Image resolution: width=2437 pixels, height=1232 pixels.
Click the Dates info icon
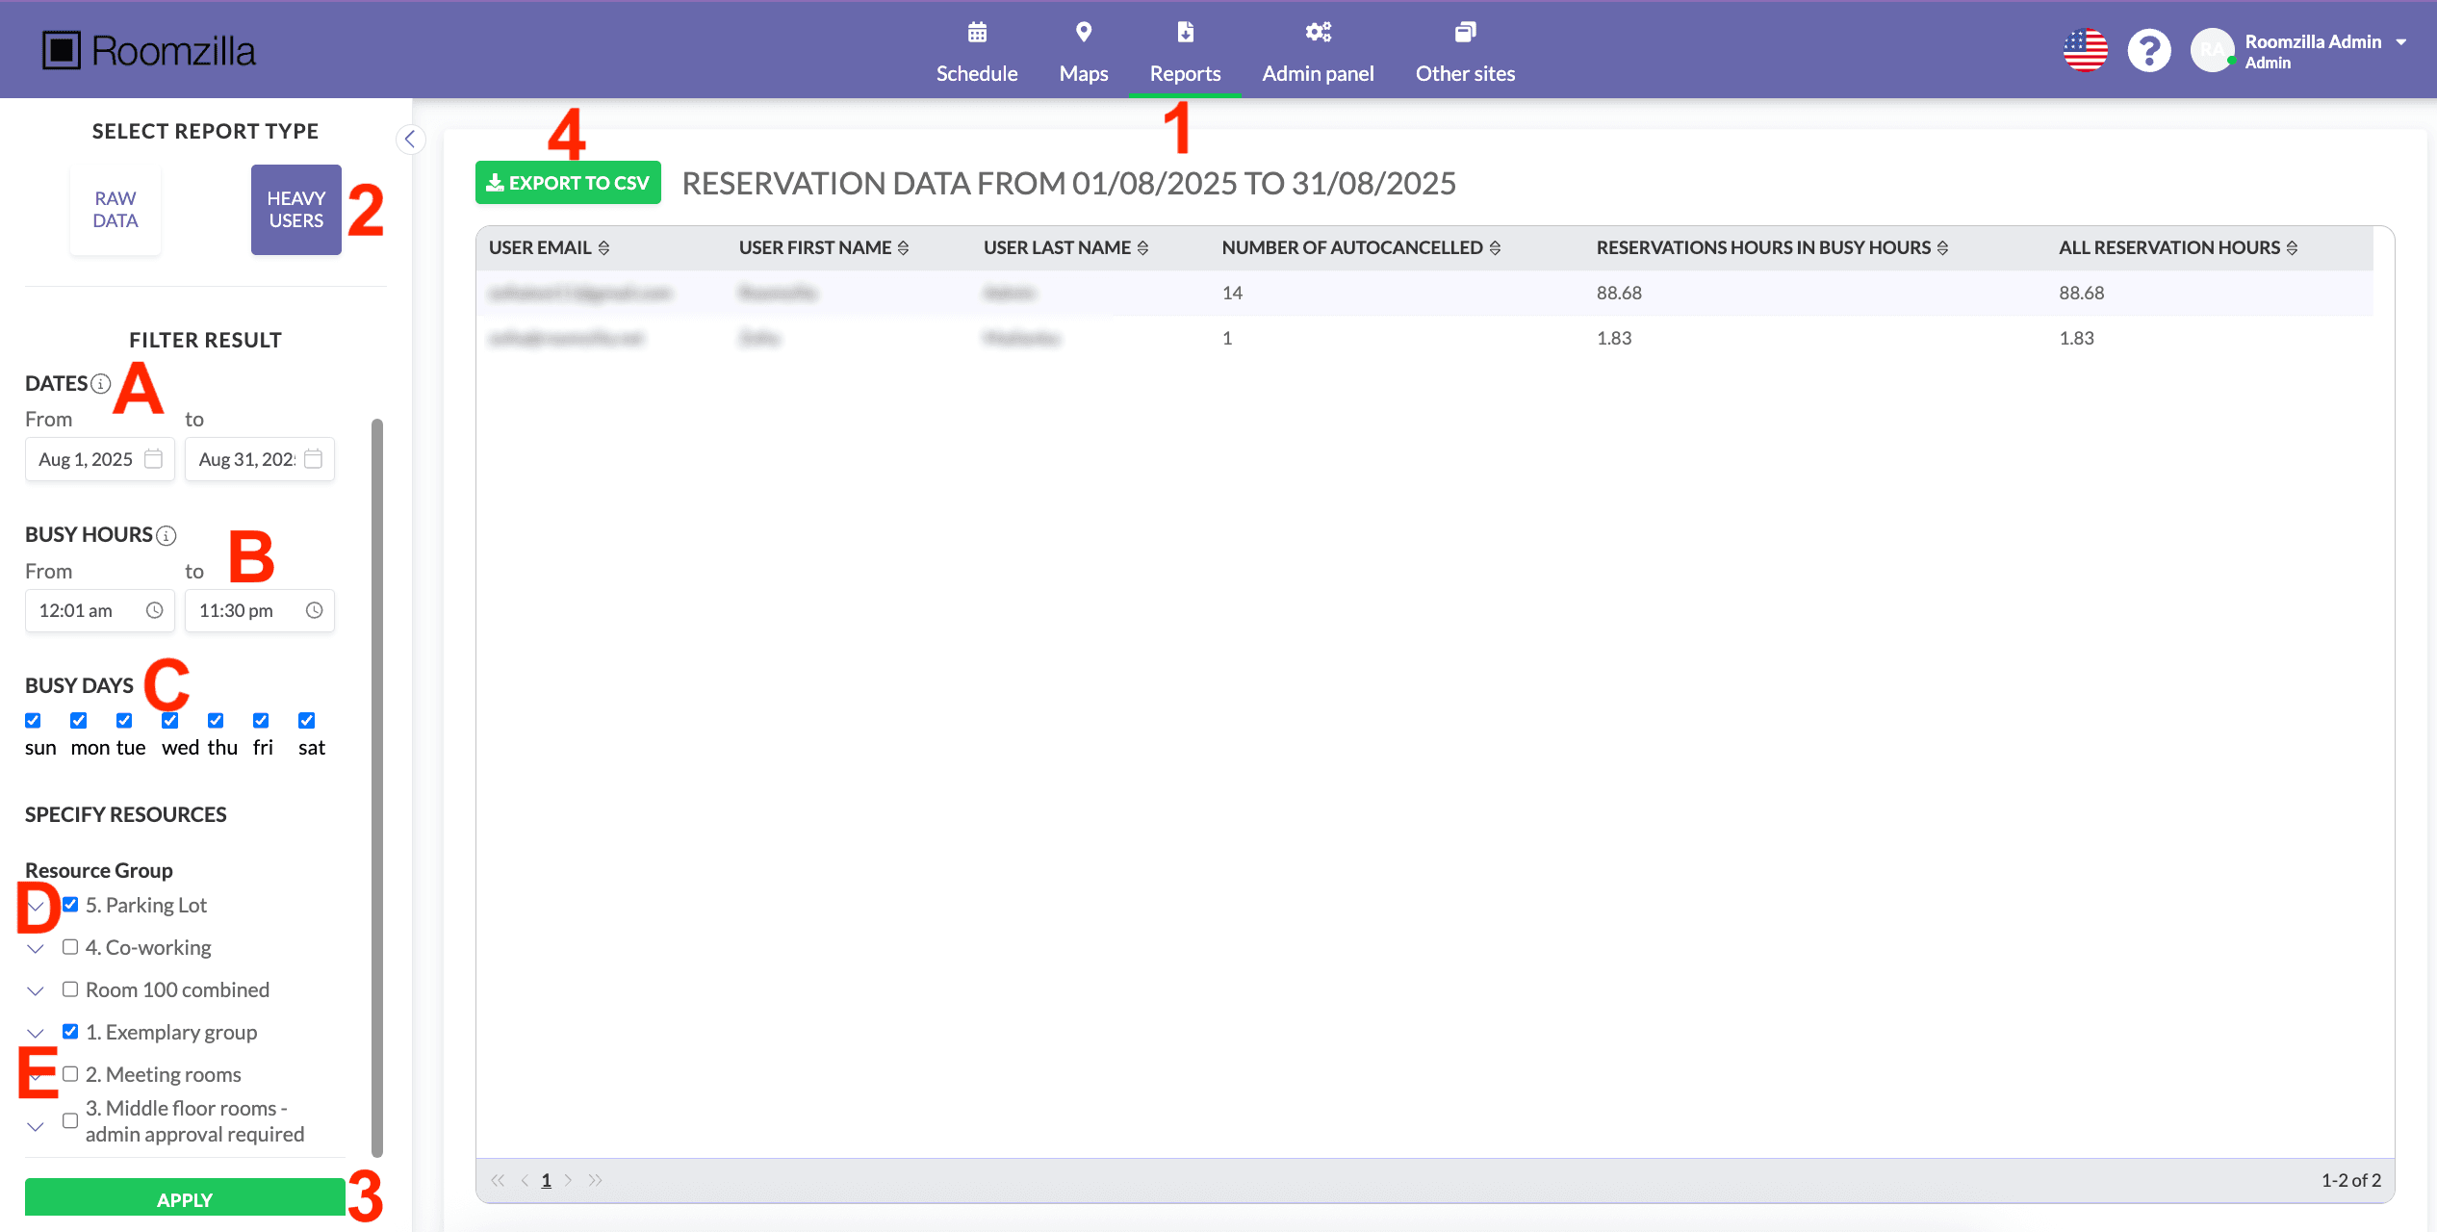coord(101,384)
